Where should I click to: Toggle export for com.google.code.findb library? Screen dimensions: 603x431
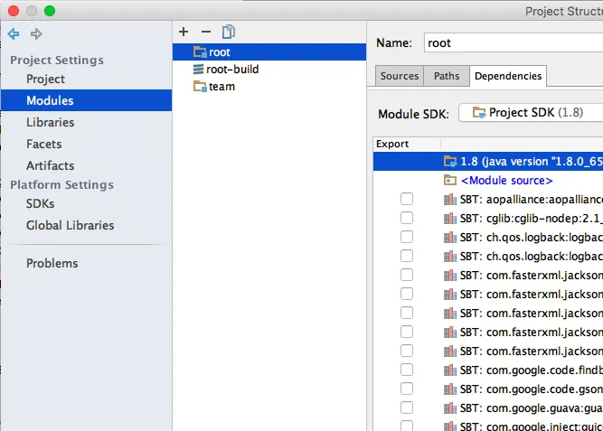click(407, 370)
